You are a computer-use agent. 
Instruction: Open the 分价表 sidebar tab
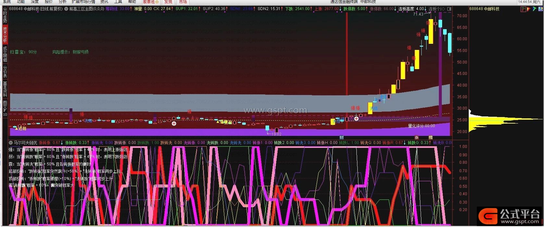tap(5, 71)
